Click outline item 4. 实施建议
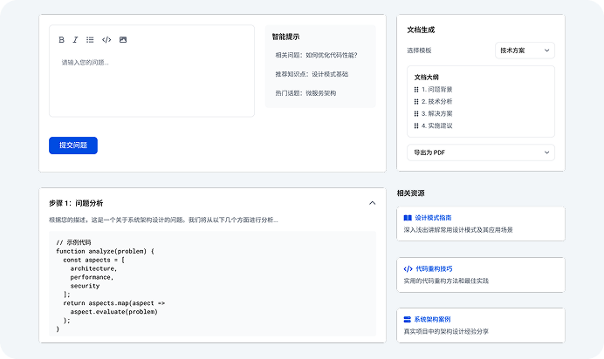The image size is (604, 359). pos(436,125)
